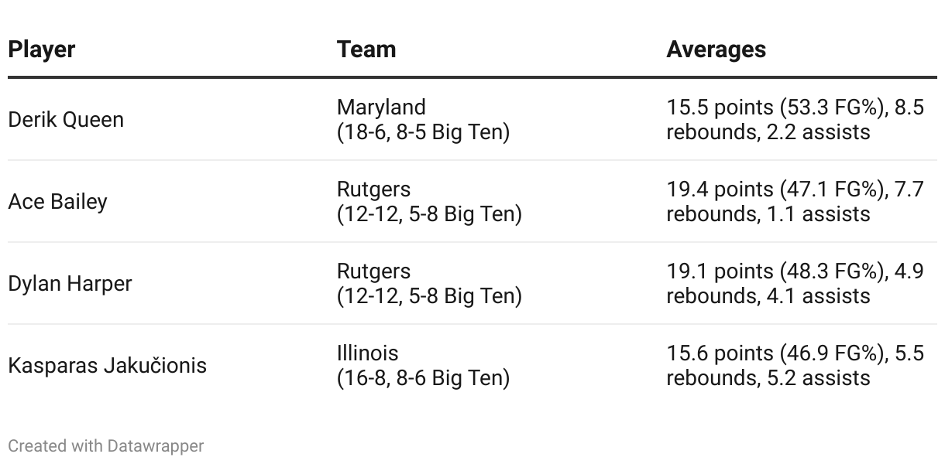Click the 16-8, 8-6 Big Ten record
The width and height of the screenshot is (945, 464).
click(423, 378)
